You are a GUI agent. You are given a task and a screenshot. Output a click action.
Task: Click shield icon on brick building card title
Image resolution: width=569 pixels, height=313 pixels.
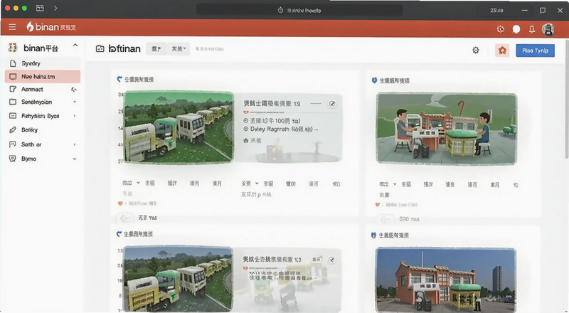click(373, 235)
